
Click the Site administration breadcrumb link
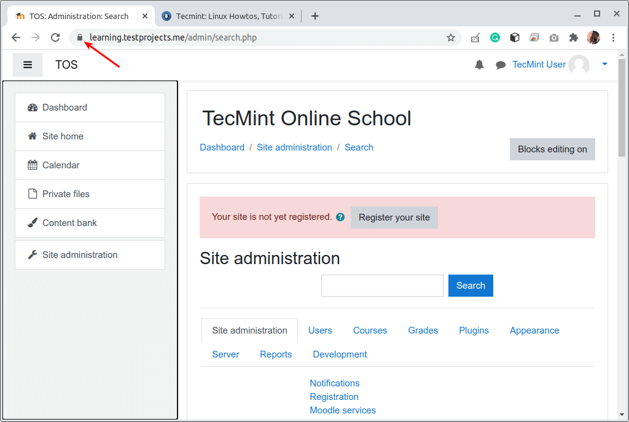tap(294, 147)
